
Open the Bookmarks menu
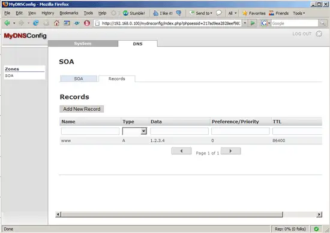pyautogui.click(x=69, y=13)
